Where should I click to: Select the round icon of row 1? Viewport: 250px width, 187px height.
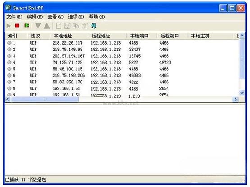9,43
